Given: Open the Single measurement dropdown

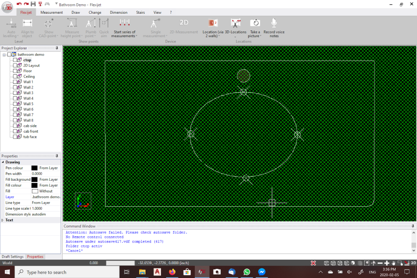Looking at the screenshot, I should pos(166,36).
